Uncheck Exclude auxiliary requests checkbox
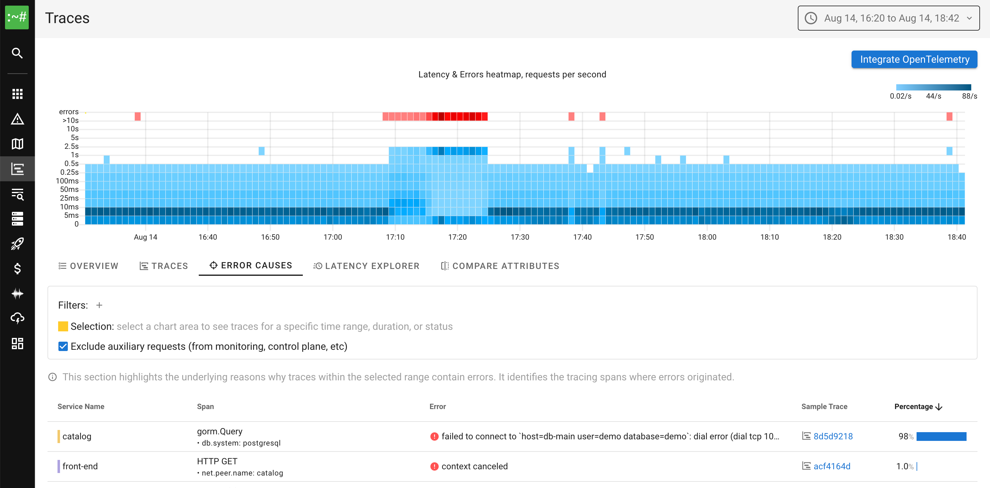 coord(62,346)
